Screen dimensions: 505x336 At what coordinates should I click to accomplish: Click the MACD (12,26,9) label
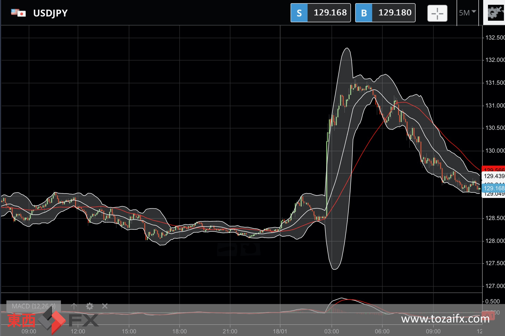34,306
